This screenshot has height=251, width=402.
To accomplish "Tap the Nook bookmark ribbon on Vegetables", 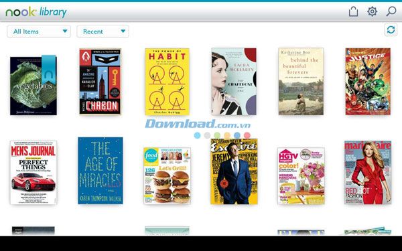I will [48, 69].
